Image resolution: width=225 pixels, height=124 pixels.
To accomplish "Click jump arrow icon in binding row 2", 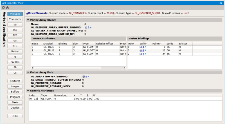I will pyautogui.click(x=145, y=54).
